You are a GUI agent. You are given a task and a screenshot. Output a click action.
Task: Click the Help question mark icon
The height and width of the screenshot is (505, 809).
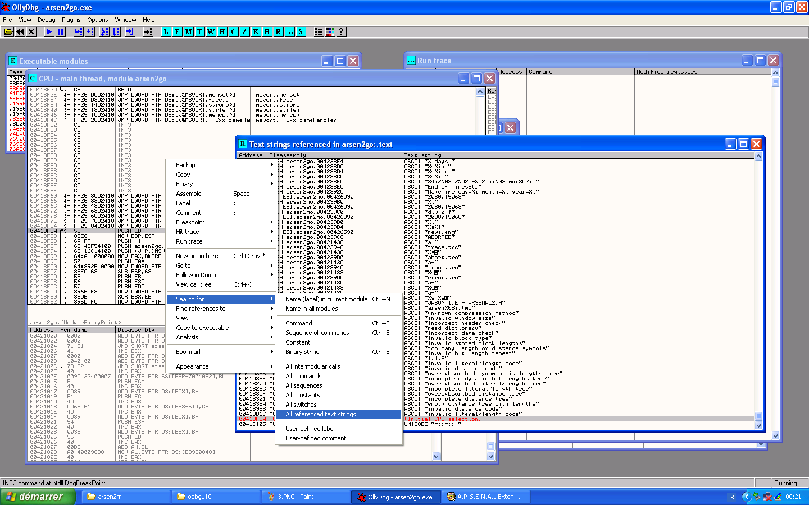[x=341, y=32]
